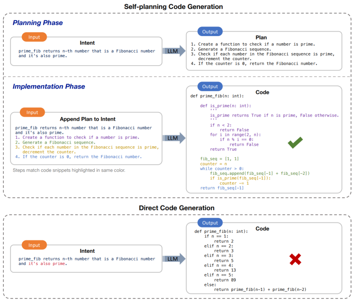Click Plan box step '2. Generate a Fibonacci sequence.'
The height and width of the screenshot is (301, 352).
(x=231, y=49)
